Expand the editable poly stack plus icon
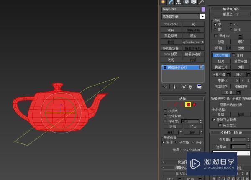The width and height of the screenshot is (251, 180). (x=165, y=68)
